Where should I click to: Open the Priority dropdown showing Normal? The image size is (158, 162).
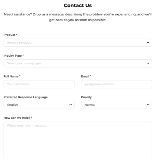point(116,105)
